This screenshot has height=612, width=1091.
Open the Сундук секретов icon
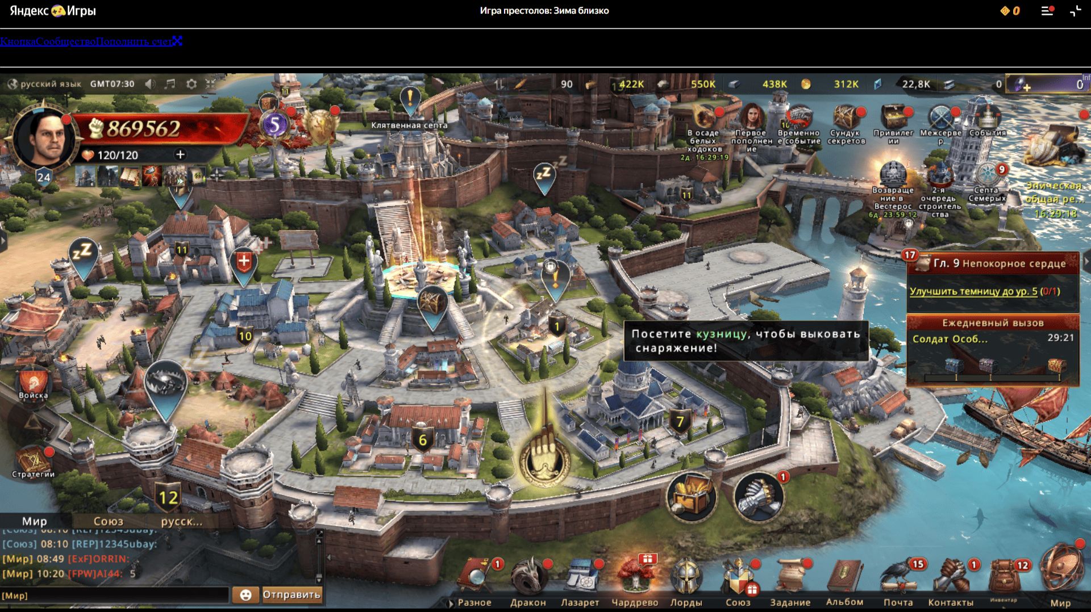coord(846,116)
